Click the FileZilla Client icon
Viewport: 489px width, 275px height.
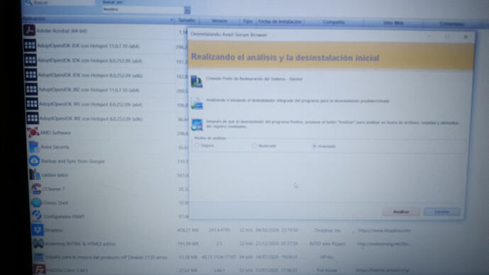click(x=40, y=269)
